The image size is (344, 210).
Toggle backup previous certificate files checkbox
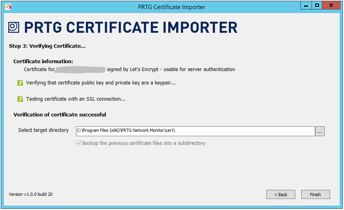pyautogui.click(x=78, y=143)
